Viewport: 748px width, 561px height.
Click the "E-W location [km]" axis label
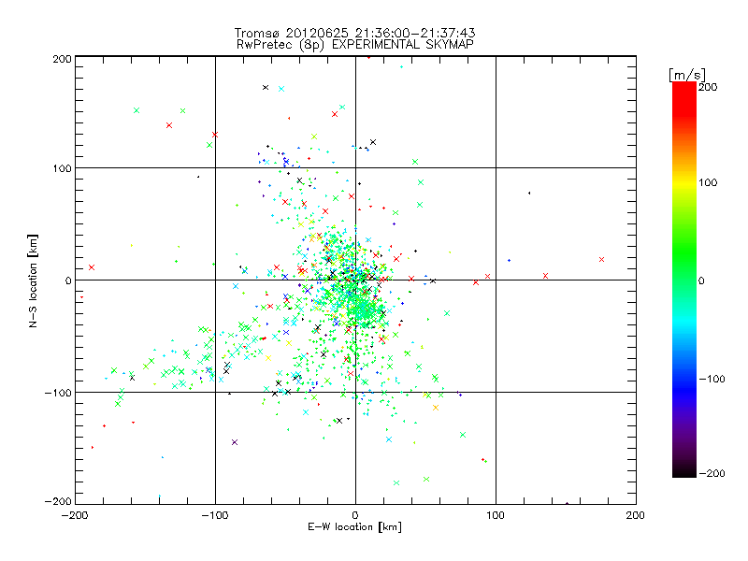tap(355, 527)
